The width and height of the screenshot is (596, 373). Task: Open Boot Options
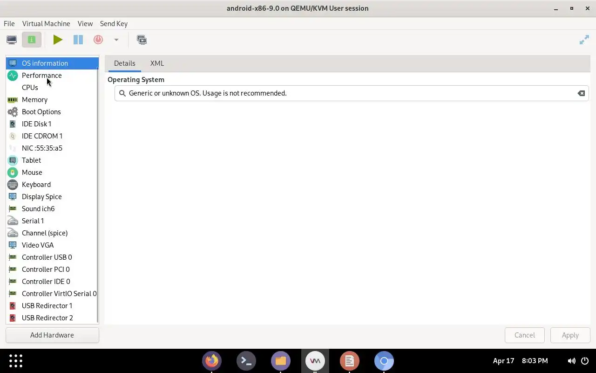pyautogui.click(x=52, y=111)
